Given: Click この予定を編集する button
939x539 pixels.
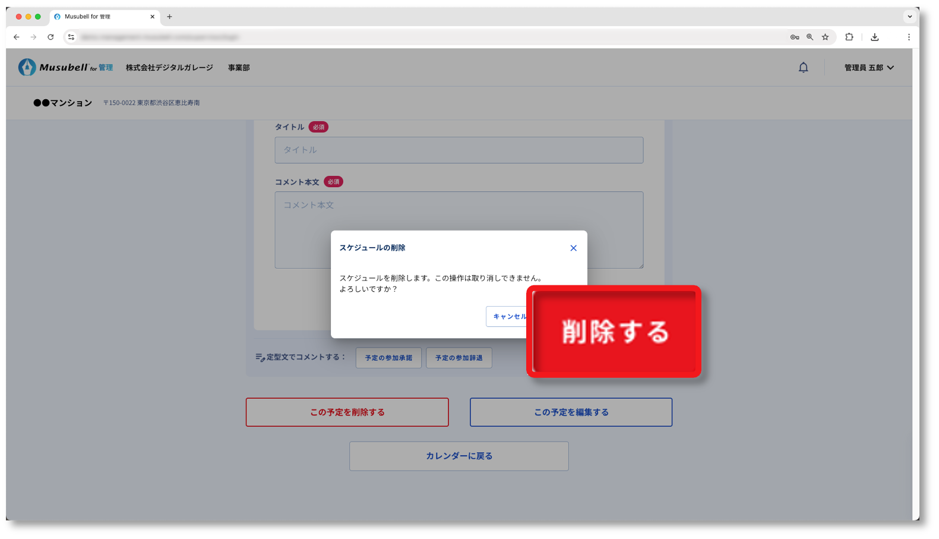Looking at the screenshot, I should [x=571, y=412].
